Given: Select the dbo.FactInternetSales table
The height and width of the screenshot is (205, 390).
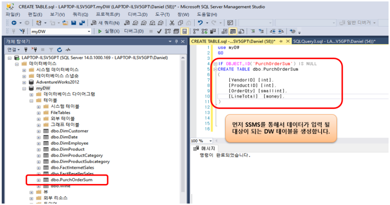Looking at the screenshot, I should (72, 167).
